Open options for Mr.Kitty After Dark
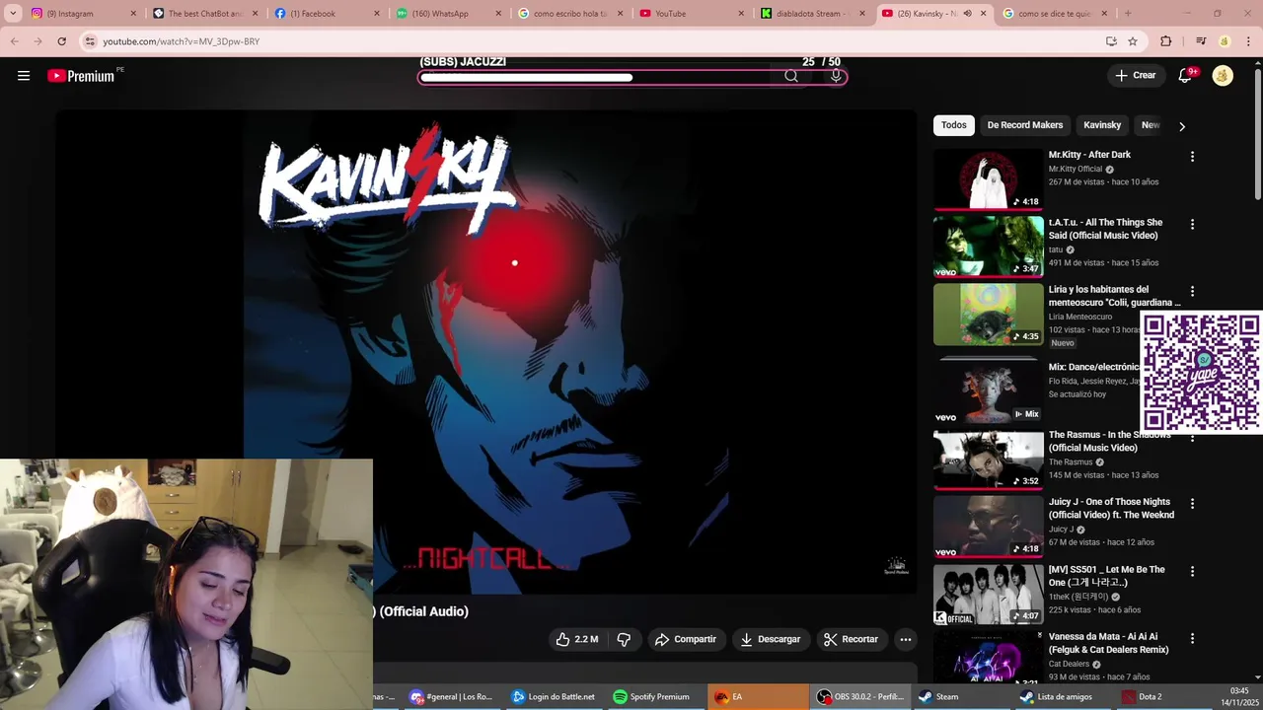The width and height of the screenshot is (1263, 710). [x=1192, y=157]
